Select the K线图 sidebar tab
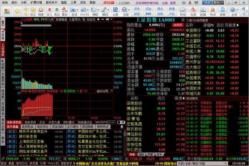 3,65
